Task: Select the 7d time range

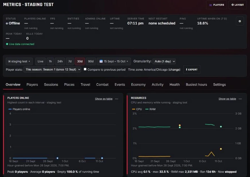Action: pos(70,61)
